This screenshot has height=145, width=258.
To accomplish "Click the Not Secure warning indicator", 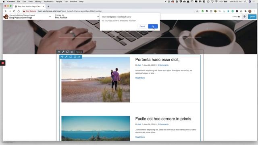I will (29, 11).
